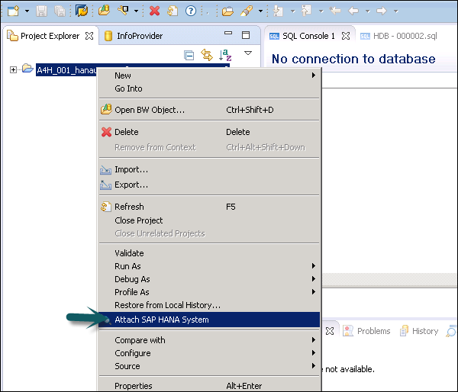Open the New submenu in context menu

click(123, 76)
